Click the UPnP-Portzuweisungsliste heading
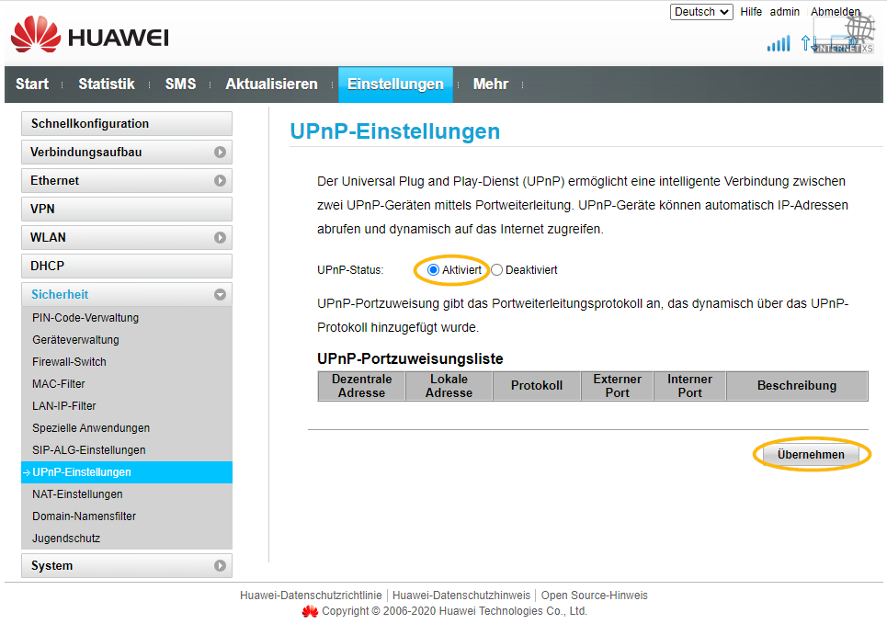Screen dimensions: 887x624 pyautogui.click(x=410, y=358)
